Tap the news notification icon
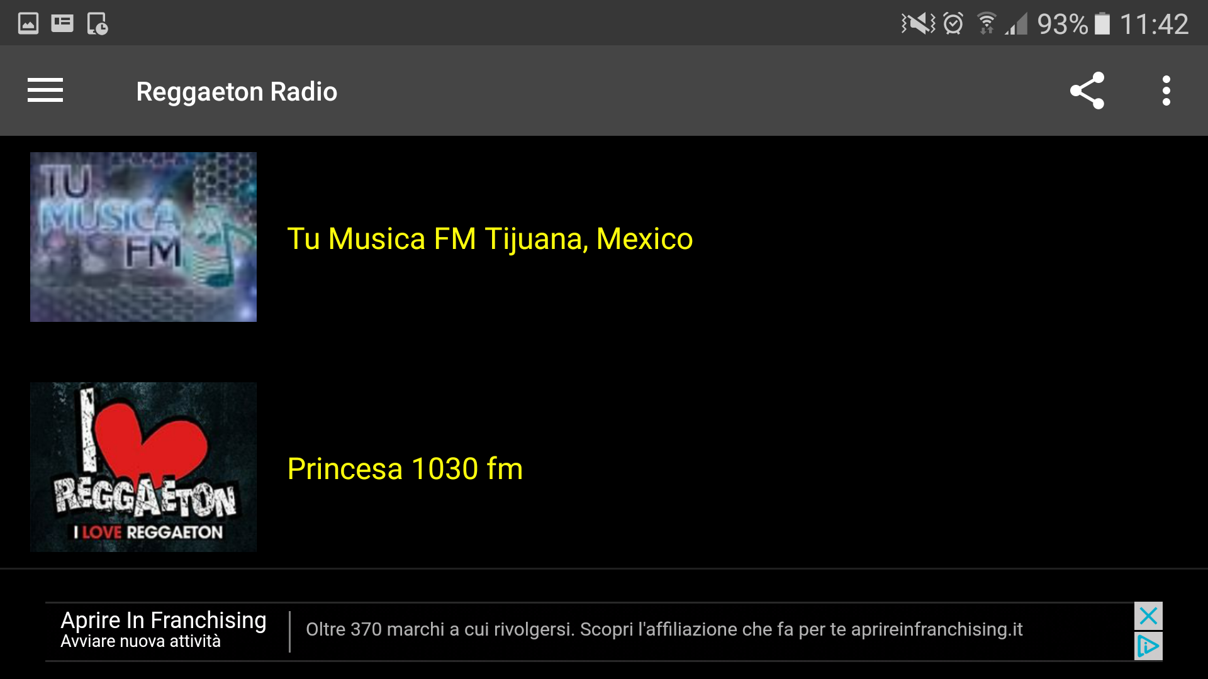The image size is (1208, 679). [x=62, y=24]
